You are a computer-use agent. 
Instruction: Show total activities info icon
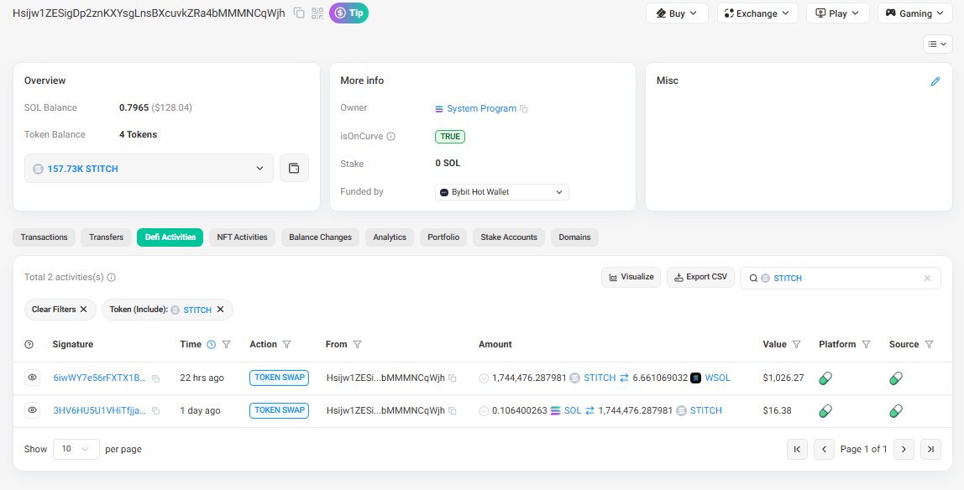pos(112,278)
